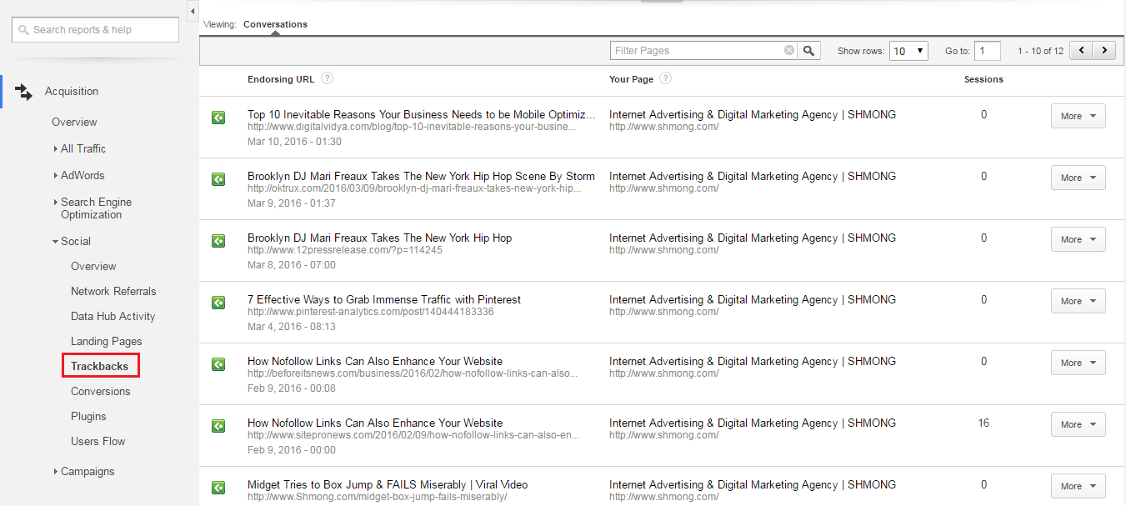Open the Users Flow report
Viewport: 1126px width, 506px height.
98,441
